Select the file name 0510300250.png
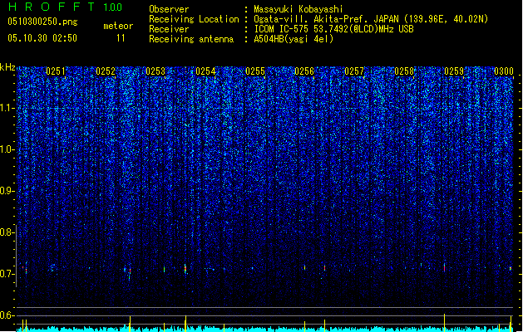 [x=42, y=22]
